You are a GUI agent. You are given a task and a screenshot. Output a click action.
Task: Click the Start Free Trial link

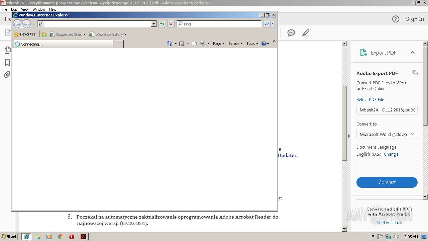tap(390, 223)
